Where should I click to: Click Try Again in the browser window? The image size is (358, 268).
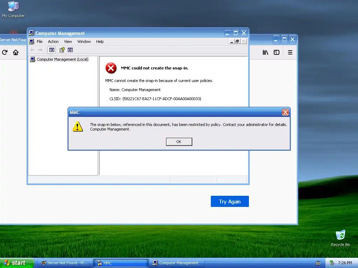(230, 201)
